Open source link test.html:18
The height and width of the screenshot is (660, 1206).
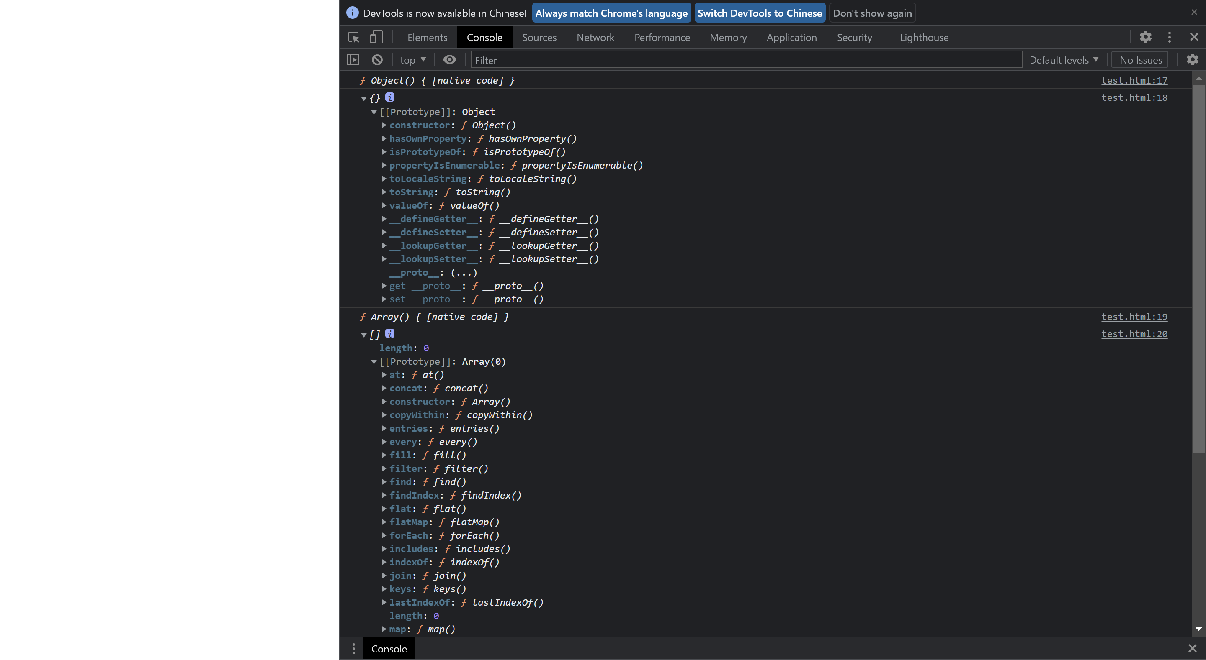(x=1134, y=98)
